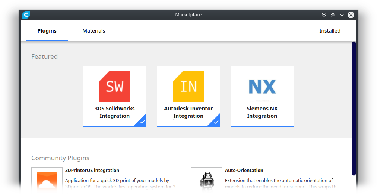Open the 3DS SolidWorks Integration tile

(x=115, y=96)
